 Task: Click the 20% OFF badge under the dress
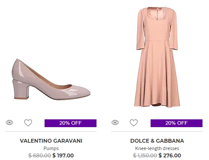(177, 123)
